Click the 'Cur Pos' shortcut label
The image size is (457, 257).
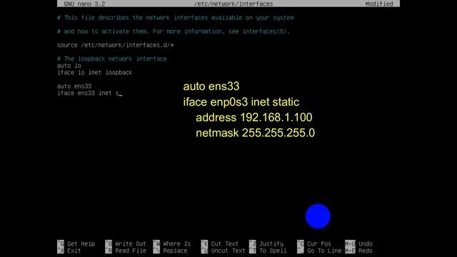(x=319, y=243)
